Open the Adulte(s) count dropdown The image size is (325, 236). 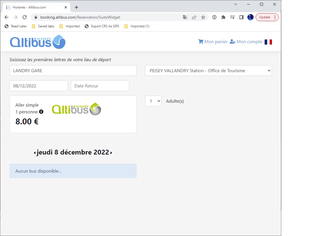click(x=153, y=101)
